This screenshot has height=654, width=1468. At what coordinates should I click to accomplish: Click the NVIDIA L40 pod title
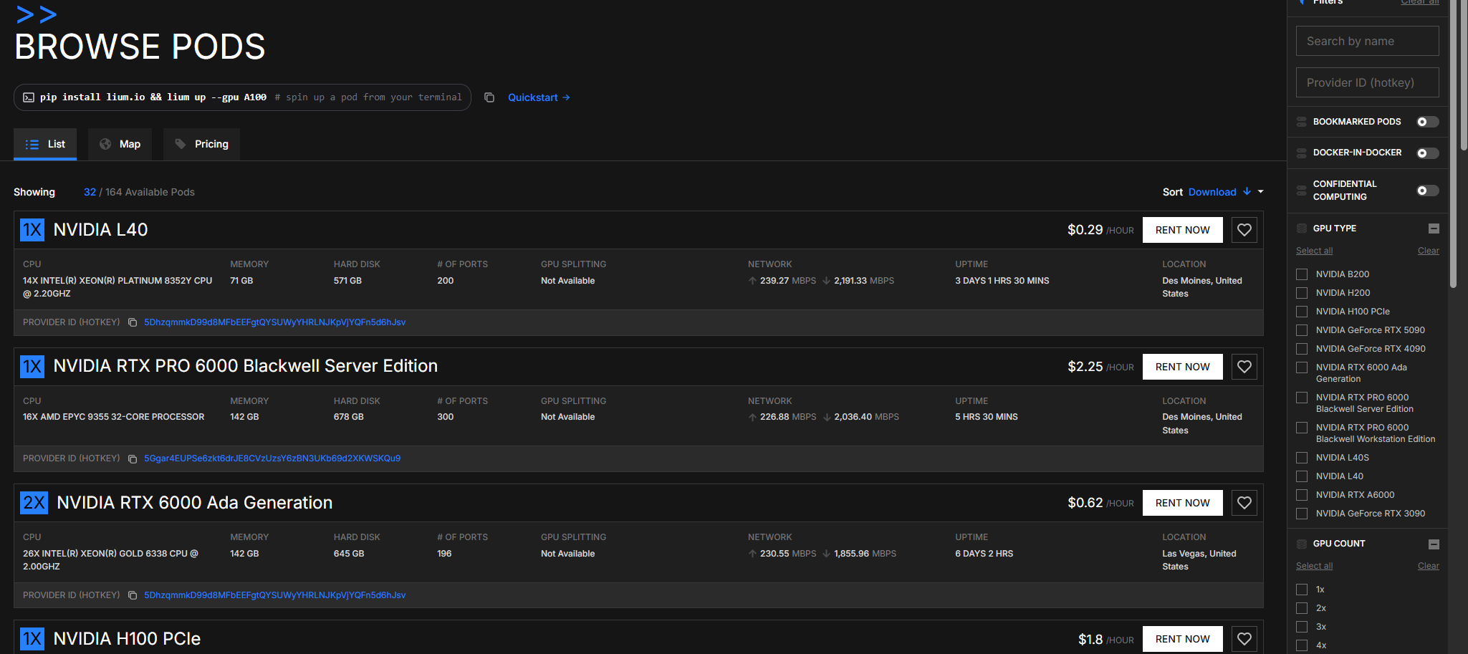100,230
